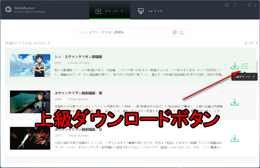Image resolution: width=260 pixels, height=168 pixels.
Task: Download ヱヴァンゲリヲン新劇場版：Q via download icon
Action: tap(234, 138)
